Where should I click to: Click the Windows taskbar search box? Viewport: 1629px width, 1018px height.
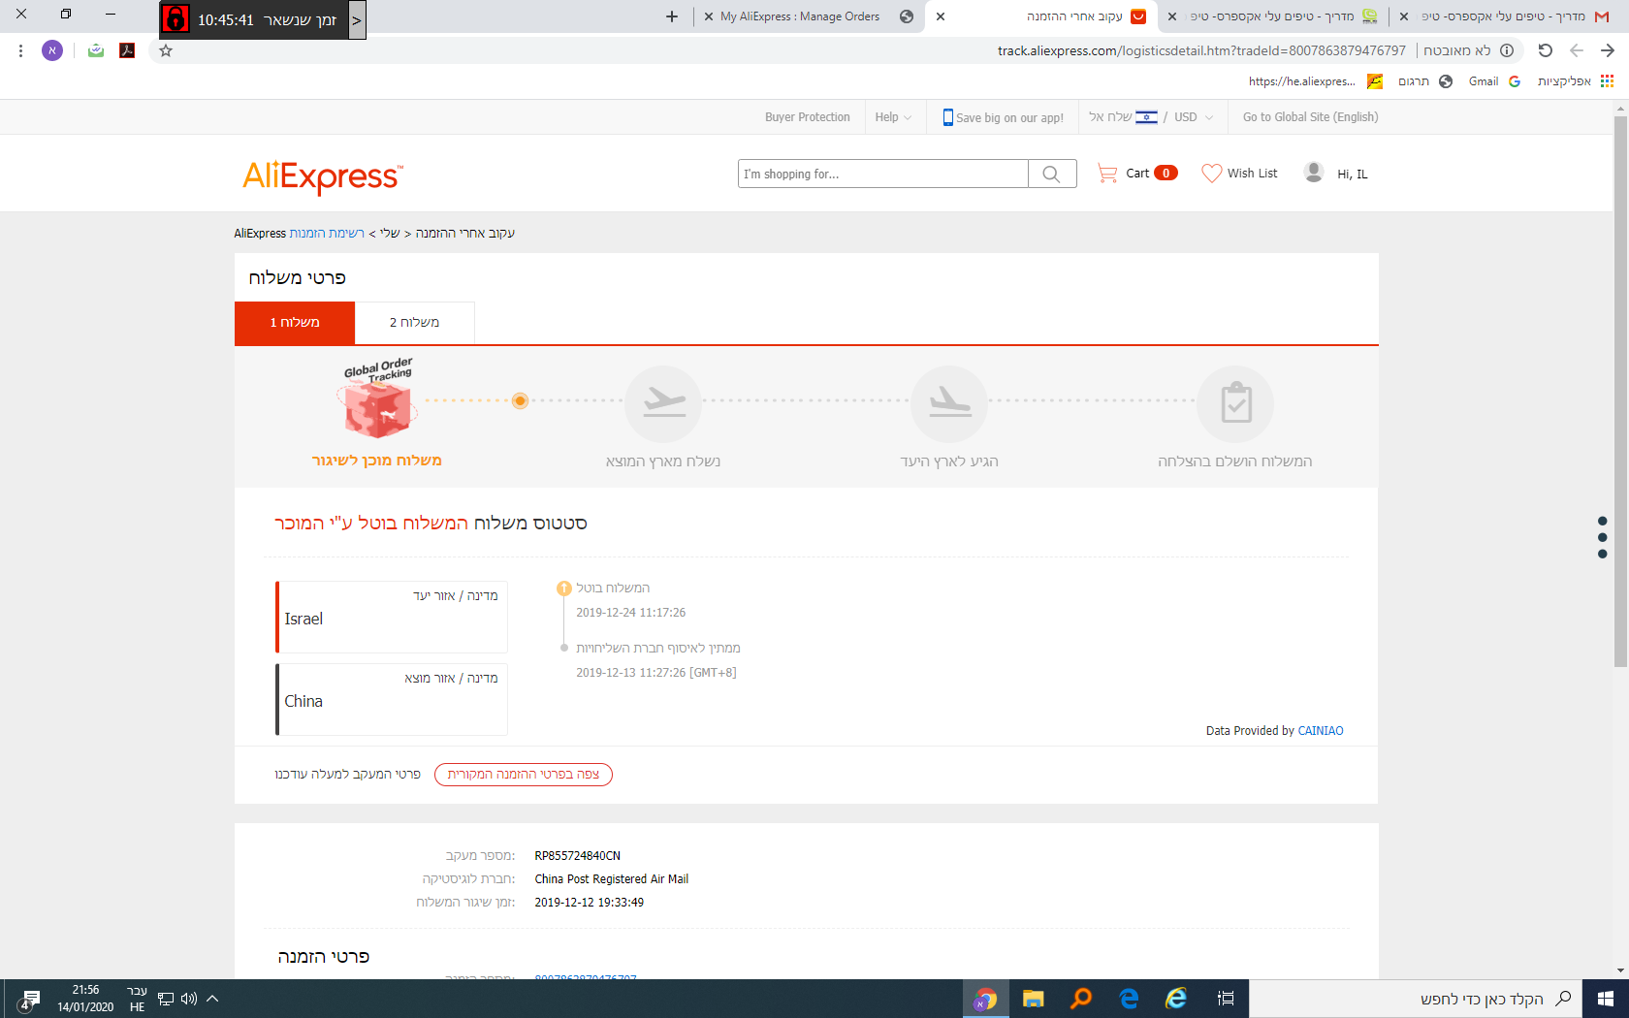point(1416,999)
